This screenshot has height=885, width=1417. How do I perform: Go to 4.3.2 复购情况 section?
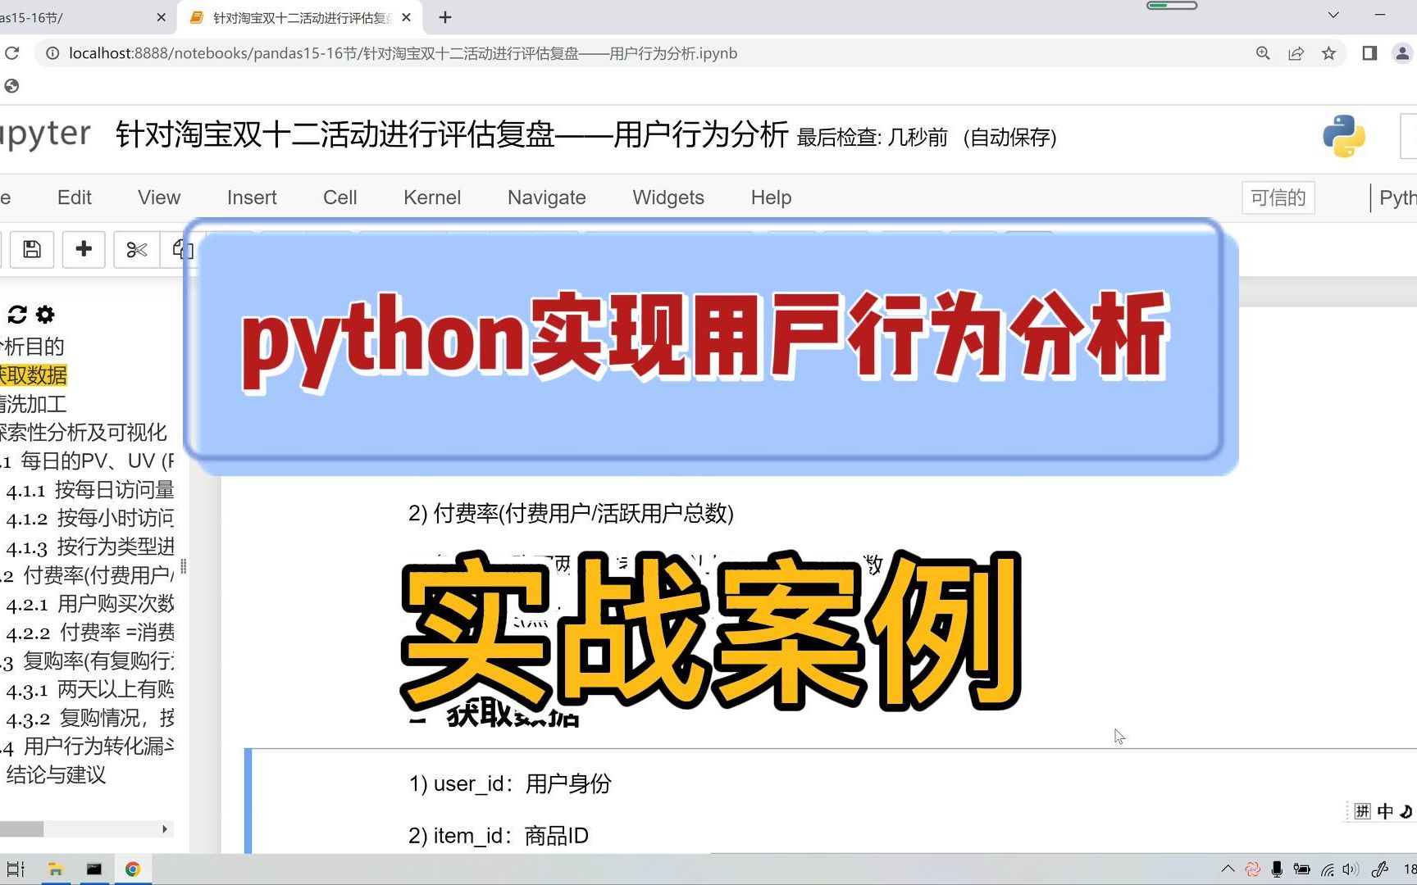tap(89, 719)
